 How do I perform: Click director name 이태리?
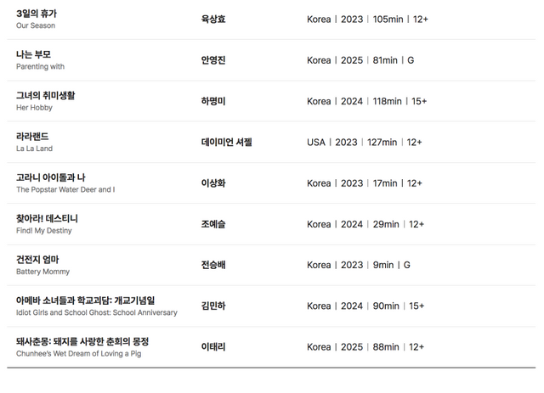click(x=213, y=347)
